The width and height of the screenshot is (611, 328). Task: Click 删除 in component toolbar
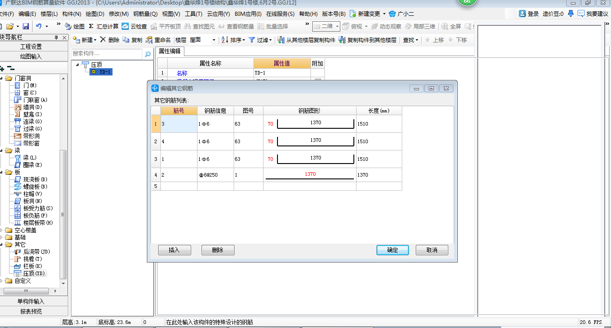point(110,40)
